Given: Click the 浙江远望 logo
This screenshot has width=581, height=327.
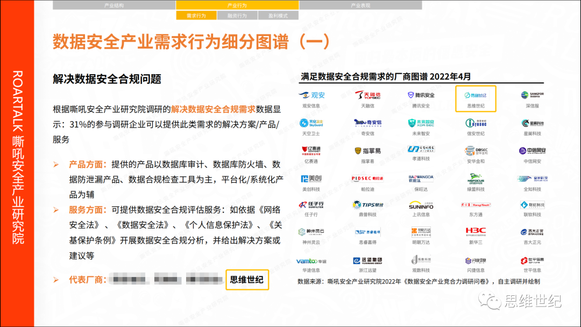Looking at the screenshot, I should tap(367, 261).
